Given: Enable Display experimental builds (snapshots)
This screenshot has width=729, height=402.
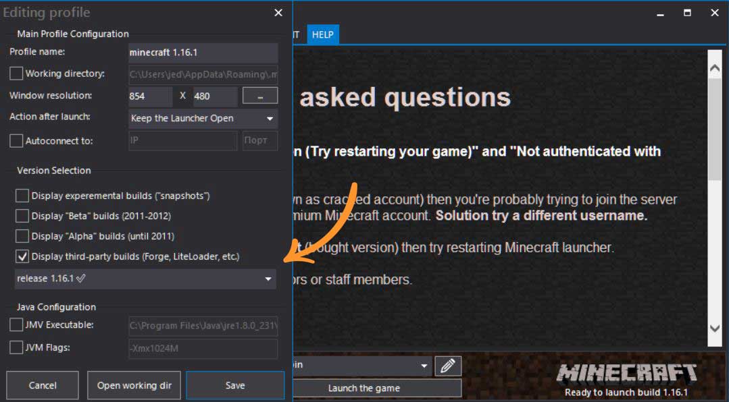Looking at the screenshot, I should click(x=22, y=196).
